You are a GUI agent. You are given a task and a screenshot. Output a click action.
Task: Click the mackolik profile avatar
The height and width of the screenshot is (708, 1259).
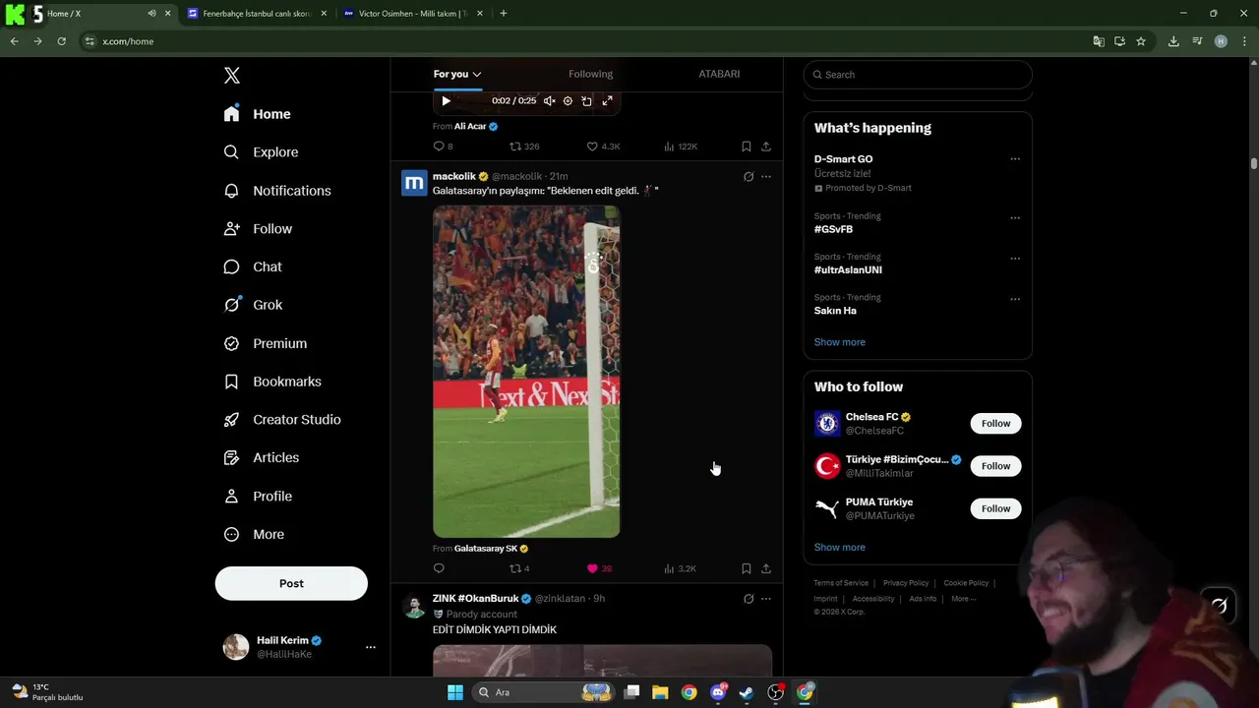coord(414,183)
